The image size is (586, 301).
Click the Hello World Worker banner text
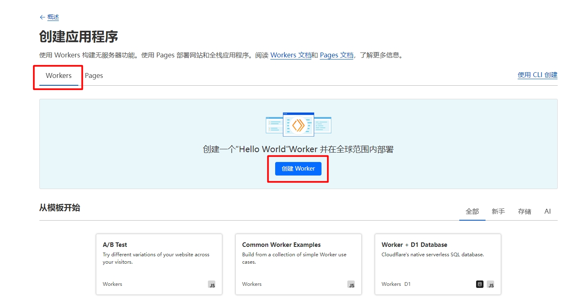click(298, 149)
